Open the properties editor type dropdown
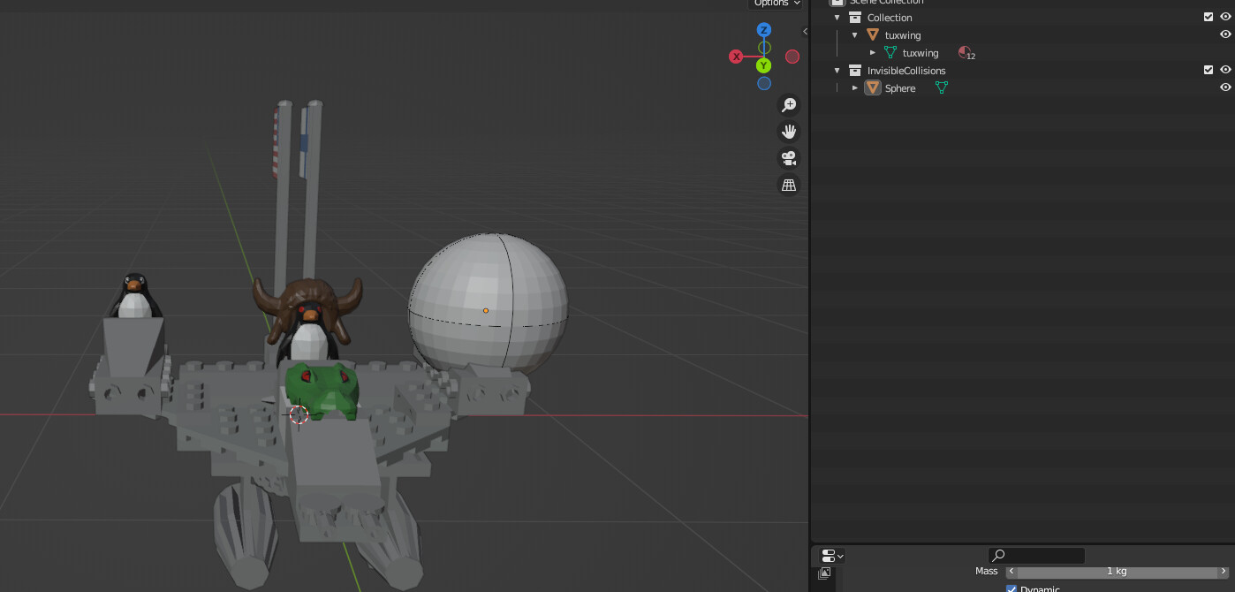 click(832, 556)
